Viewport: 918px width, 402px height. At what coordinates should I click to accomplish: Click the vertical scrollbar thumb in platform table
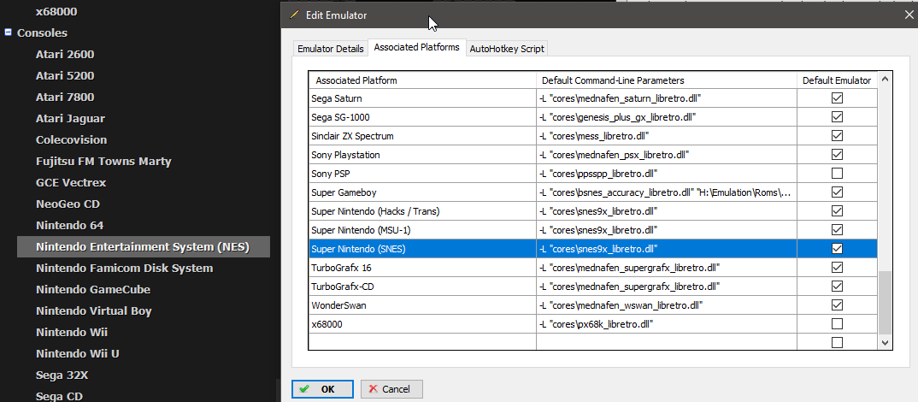point(885,303)
